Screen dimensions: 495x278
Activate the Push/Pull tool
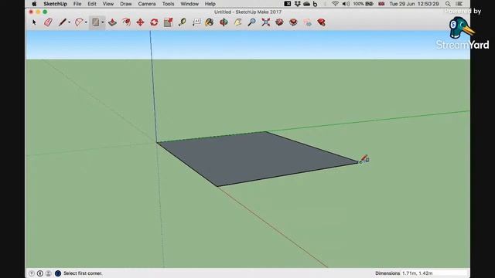pos(112,22)
